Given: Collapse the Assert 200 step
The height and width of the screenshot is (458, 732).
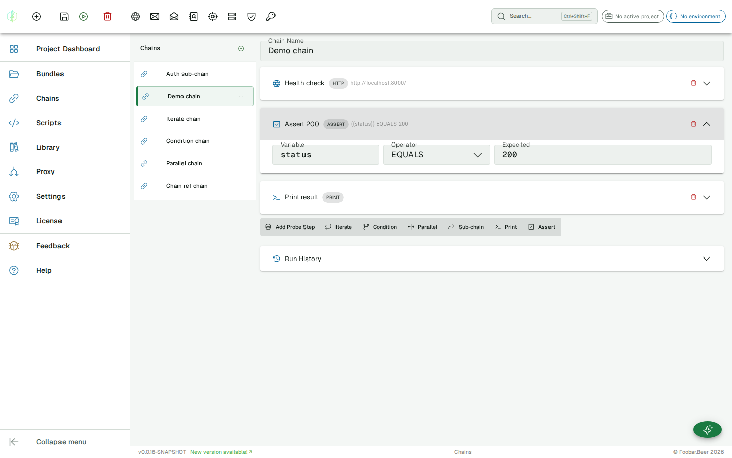Looking at the screenshot, I should (x=707, y=124).
